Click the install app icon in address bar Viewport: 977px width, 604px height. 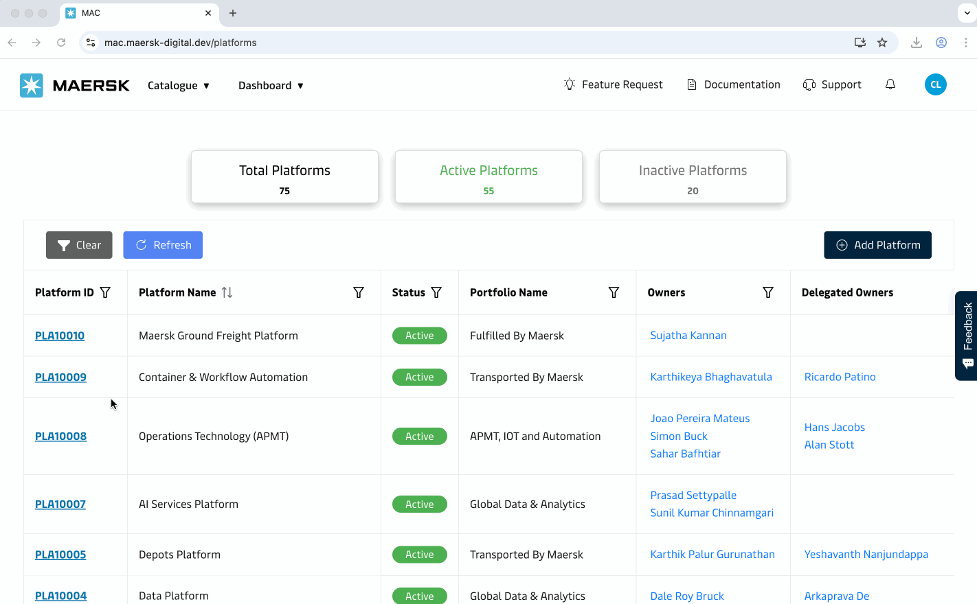point(860,43)
